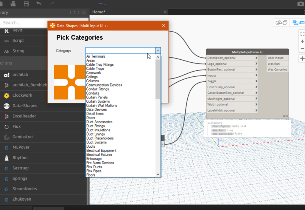Click the 'Pick Categories' dialog heading
Viewport: 305px width, 210px height.
[x=80, y=37]
